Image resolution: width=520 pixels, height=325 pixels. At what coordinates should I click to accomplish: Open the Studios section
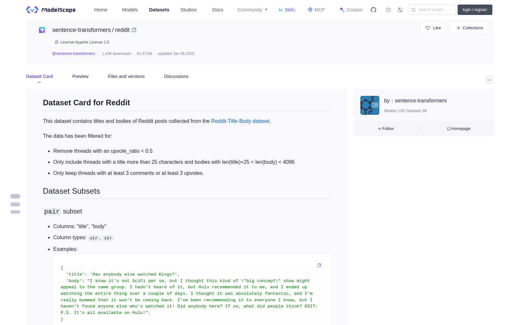tap(188, 10)
